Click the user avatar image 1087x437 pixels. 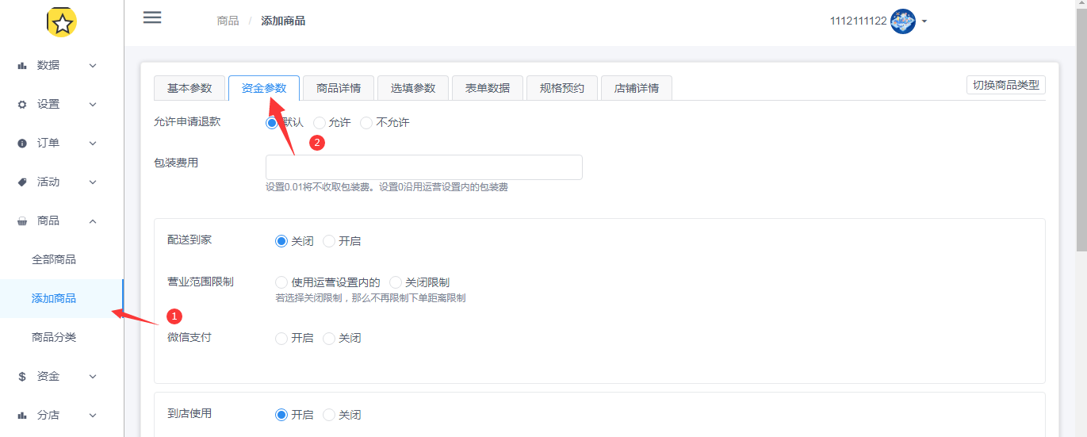pyautogui.click(x=903, y=21)
